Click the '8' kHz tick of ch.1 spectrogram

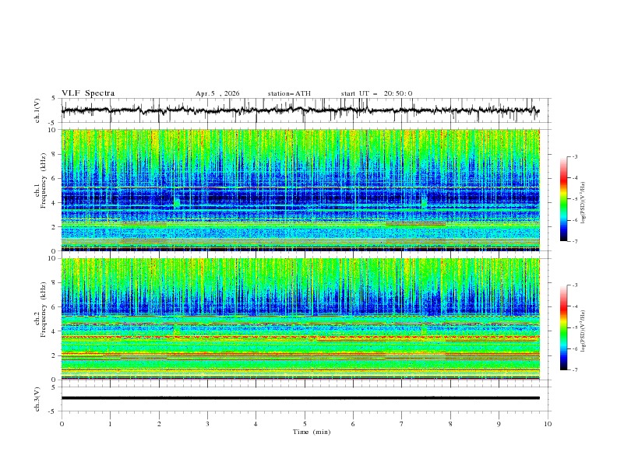55,154
